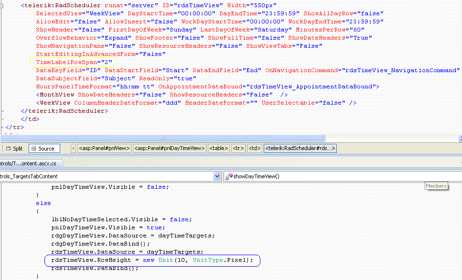Click the rdsTimeView.DataSource line

pyautogui.click(x=127, y=252)
